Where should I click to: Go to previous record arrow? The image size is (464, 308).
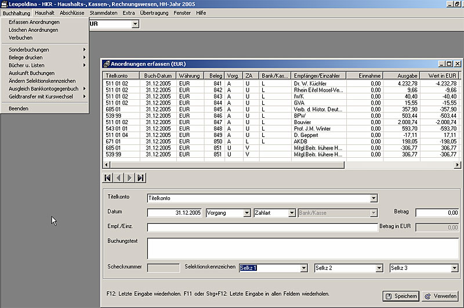coord(119,177)
